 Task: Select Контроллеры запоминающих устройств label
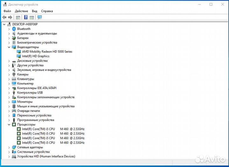tap(46, 97)
